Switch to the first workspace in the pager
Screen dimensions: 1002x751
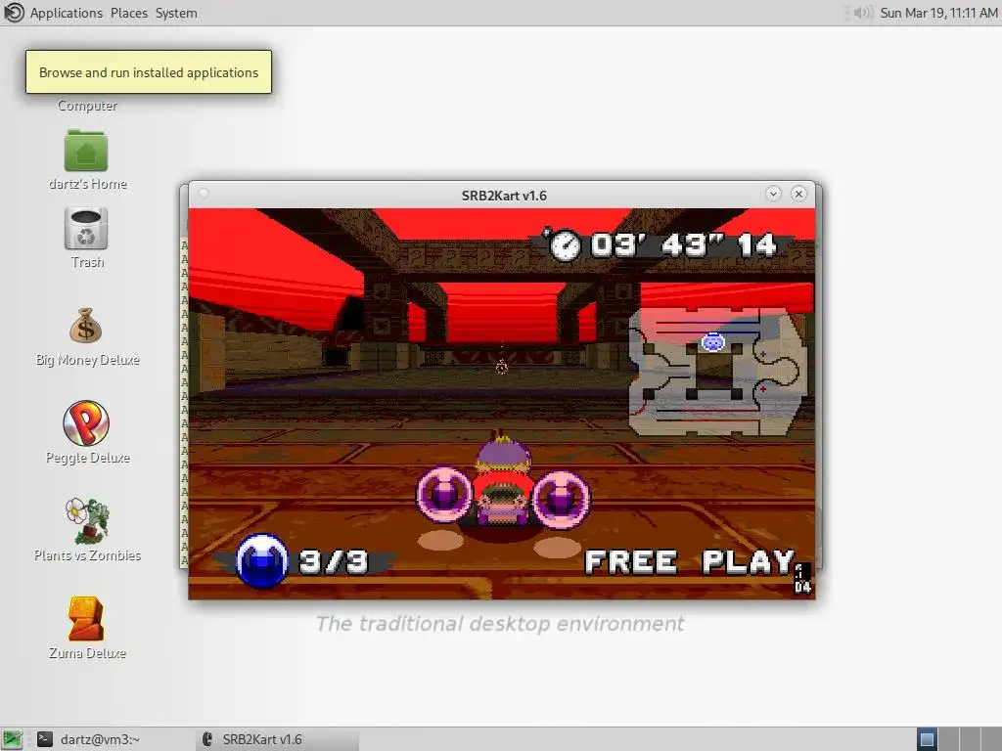click(x=927, y=739)
